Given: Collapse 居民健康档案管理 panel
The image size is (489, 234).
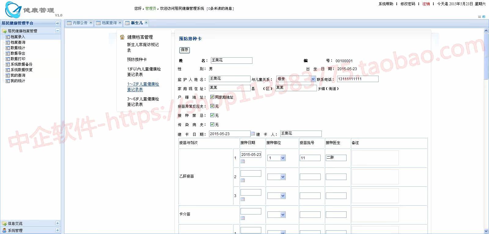Looking at the screenshot, I should [57, 31].
